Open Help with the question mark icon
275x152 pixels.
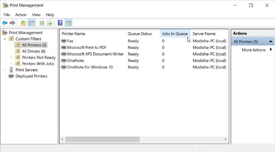click(60, 23)
